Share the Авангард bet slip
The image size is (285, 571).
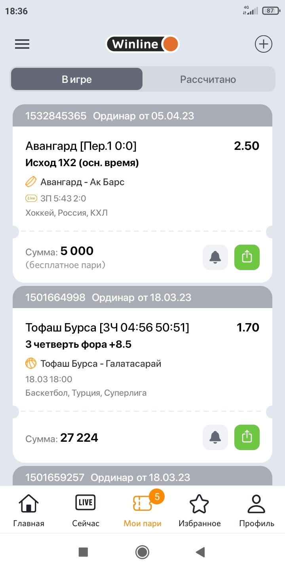247,257
